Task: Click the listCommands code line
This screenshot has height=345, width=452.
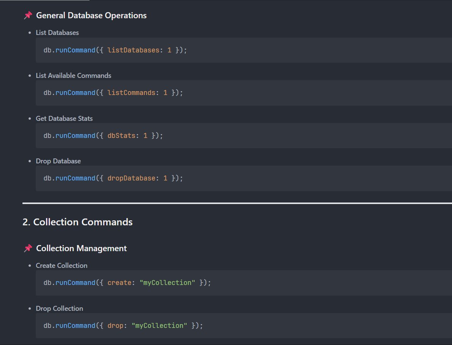Action: 113,93
